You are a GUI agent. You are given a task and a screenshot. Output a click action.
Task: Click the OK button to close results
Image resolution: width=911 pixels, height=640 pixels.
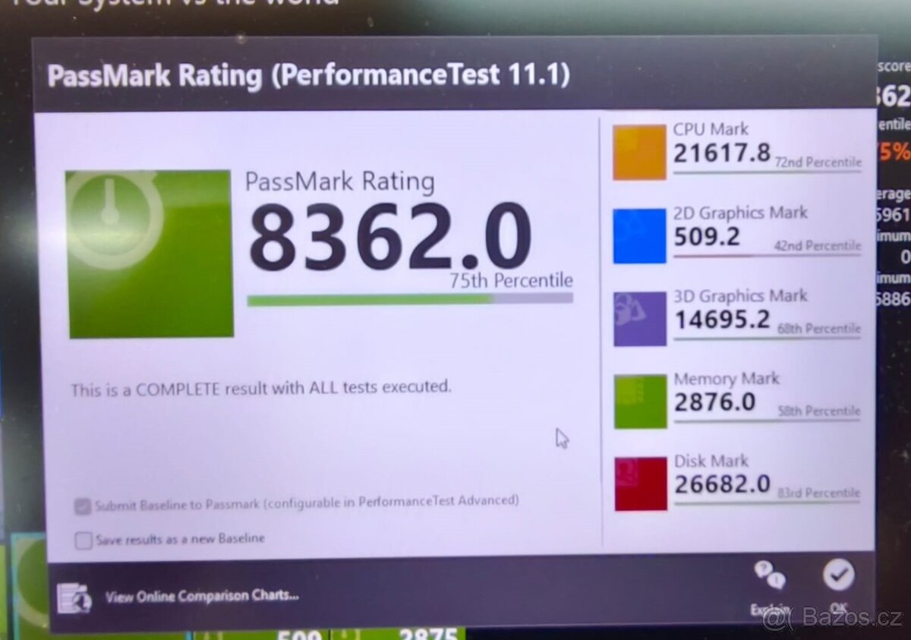coord(838,577)
